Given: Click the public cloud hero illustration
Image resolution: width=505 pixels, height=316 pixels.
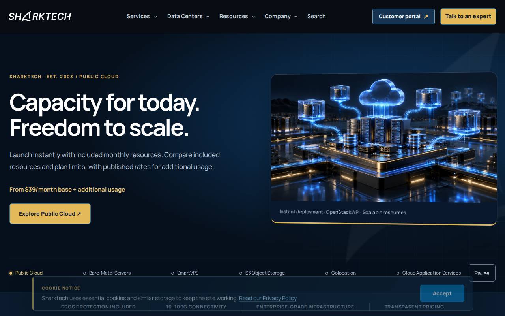Looking at the screenshot, I should [x=384, y=137].
